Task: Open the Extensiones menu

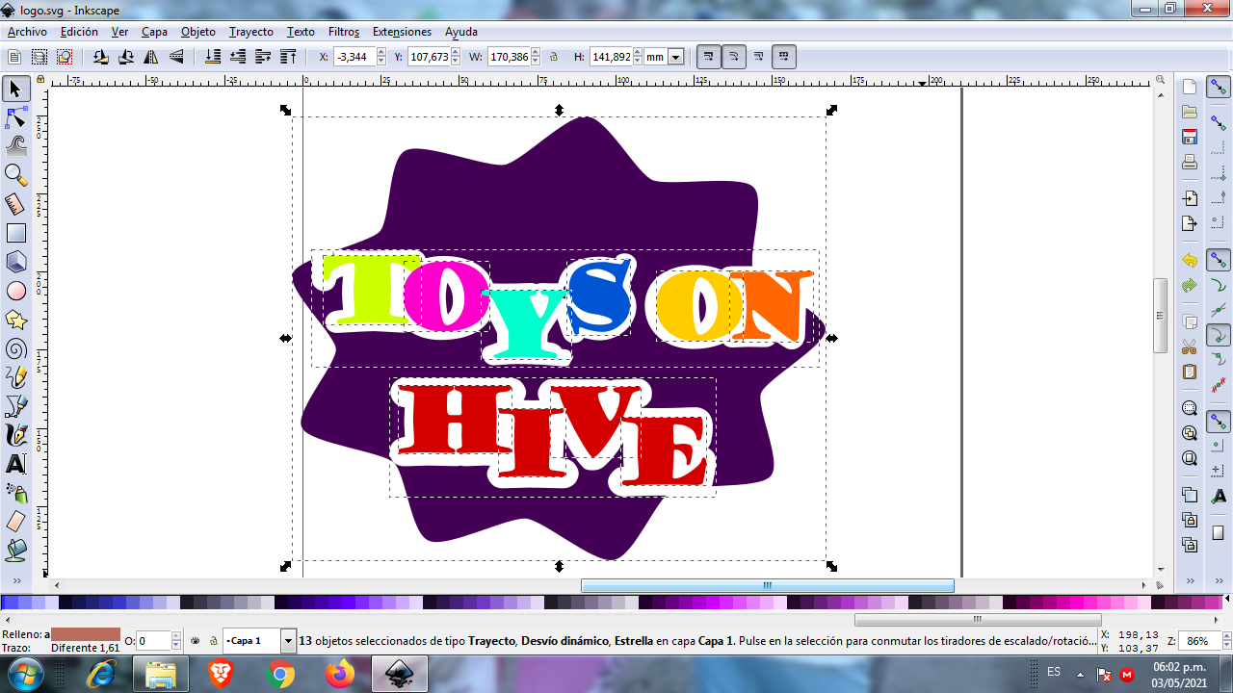Action: click(402, 32)
